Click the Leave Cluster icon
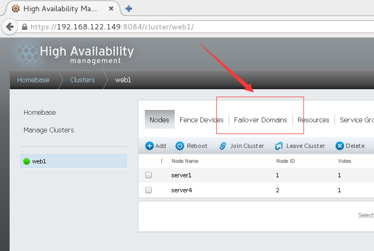The height and width of the screenshot is (251, 374). coord(278,146)
